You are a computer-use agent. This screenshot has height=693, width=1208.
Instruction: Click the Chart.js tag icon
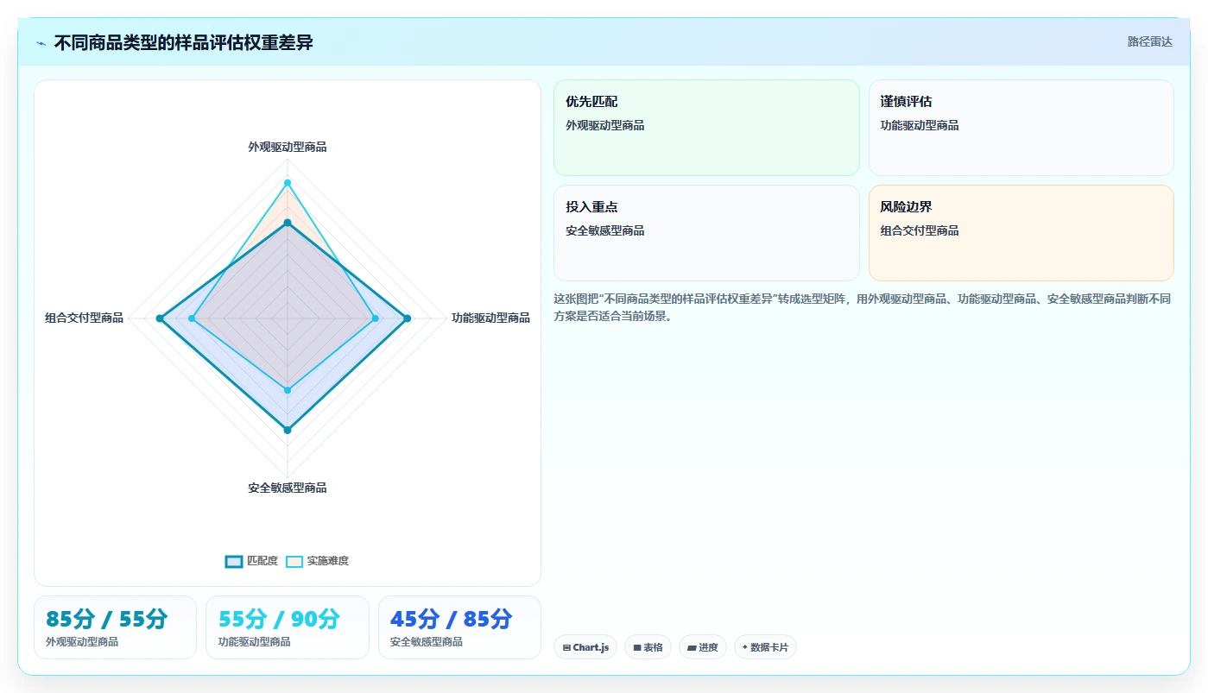(566, 647)
